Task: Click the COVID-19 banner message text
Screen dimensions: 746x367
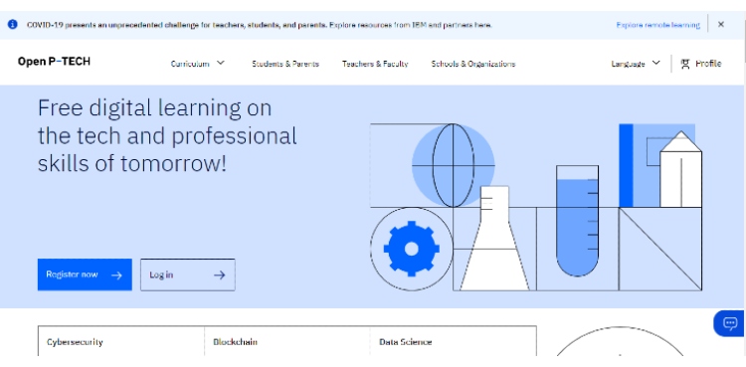Action: pyautogui.click(x=260, y=25)
